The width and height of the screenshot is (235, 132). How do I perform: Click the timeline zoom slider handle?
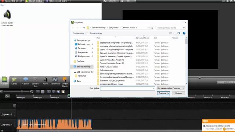[x=22, y=91]
